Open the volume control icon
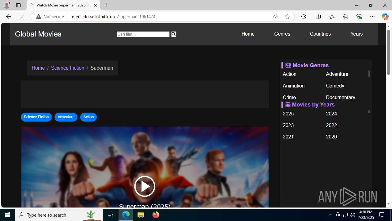The image size is (392, 221). tap(352, 215)
